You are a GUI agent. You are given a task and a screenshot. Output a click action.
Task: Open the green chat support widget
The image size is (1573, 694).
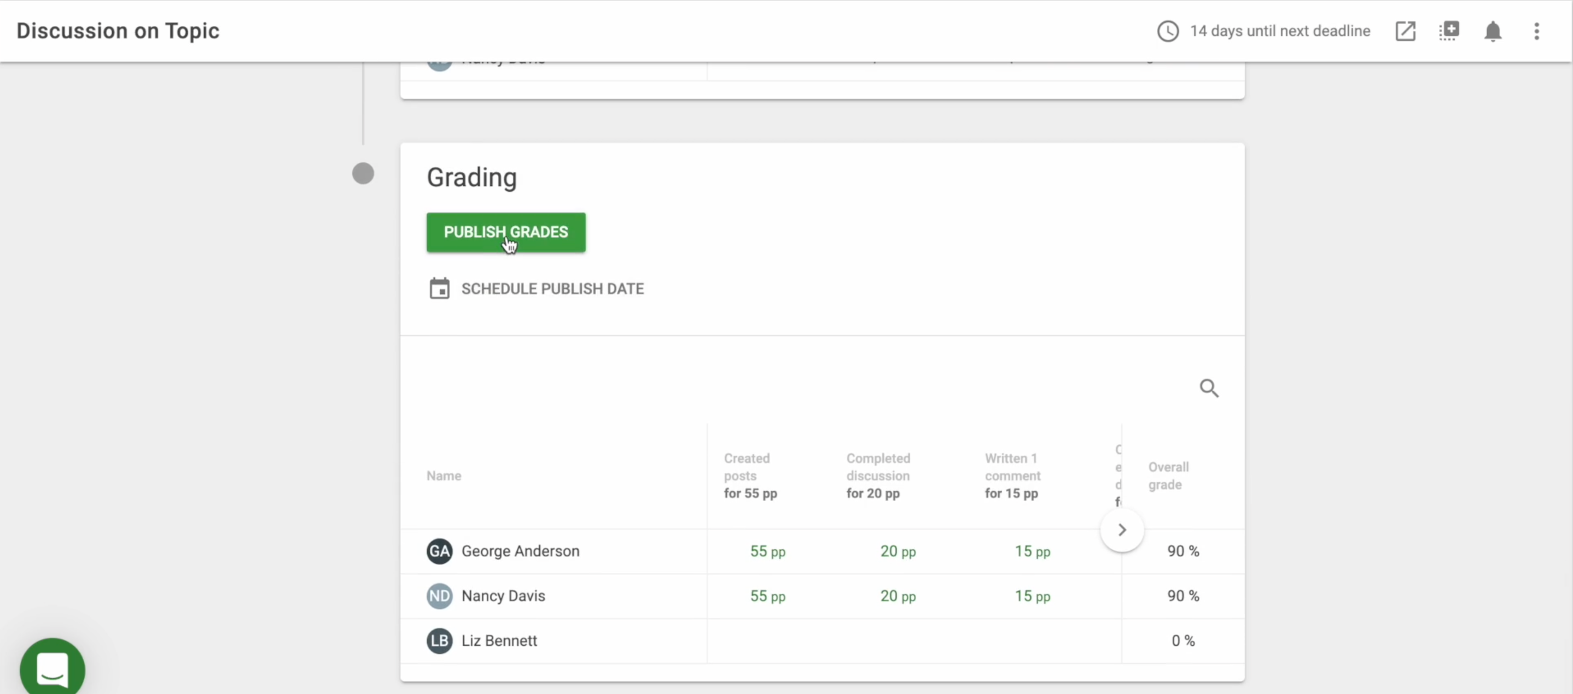pos(53,668)
